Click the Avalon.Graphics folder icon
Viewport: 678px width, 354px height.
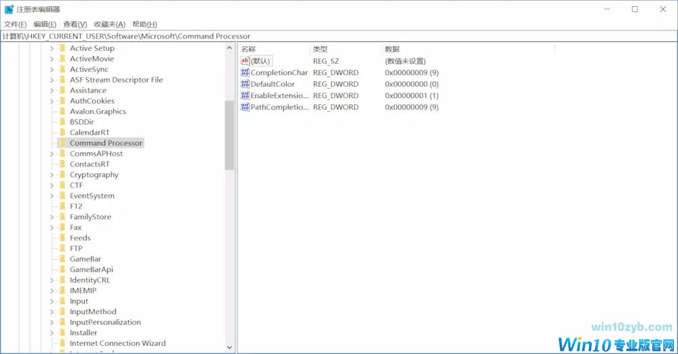coord(62,111)
